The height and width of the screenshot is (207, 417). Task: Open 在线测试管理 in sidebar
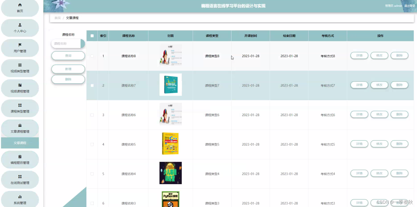click(20, 180)
